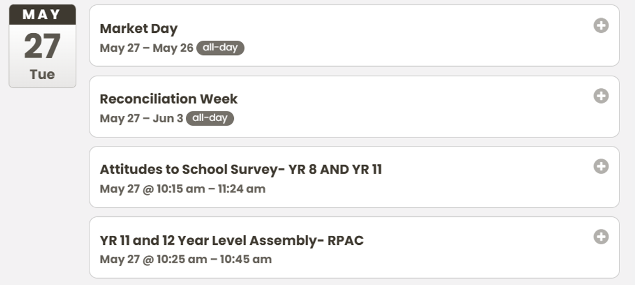
Task: Open Attitudes to School Survey plus icon
Action: point(601,166)
